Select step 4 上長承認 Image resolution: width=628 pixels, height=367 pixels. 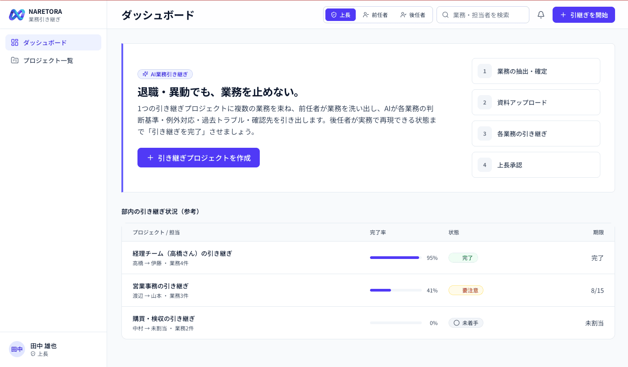point(536,165)
